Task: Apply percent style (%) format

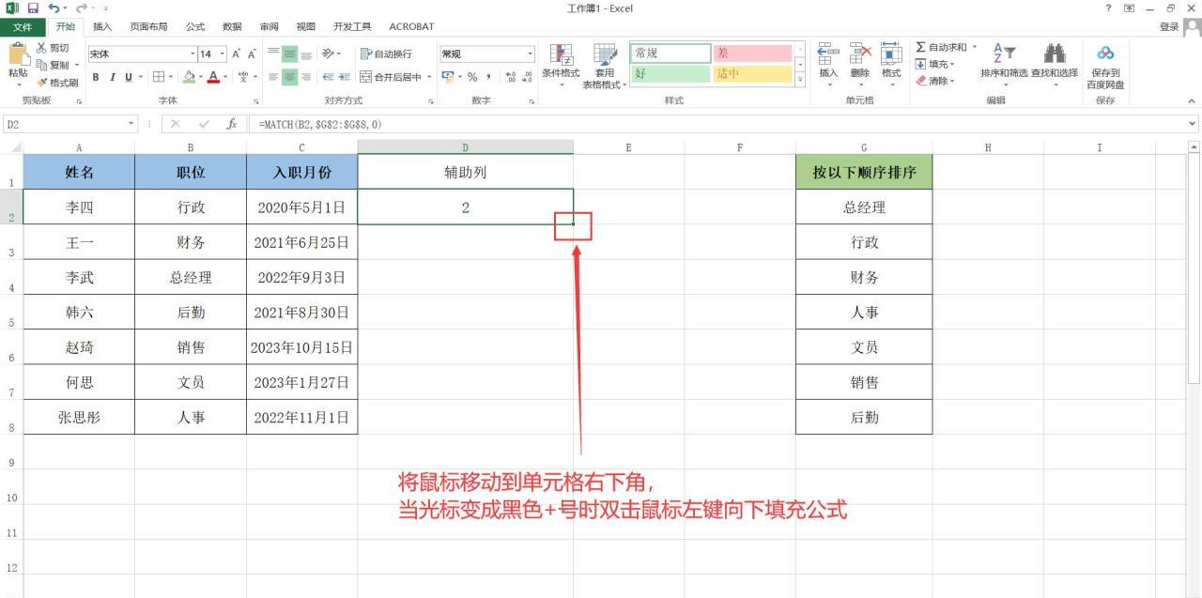Action: [472, 77]
